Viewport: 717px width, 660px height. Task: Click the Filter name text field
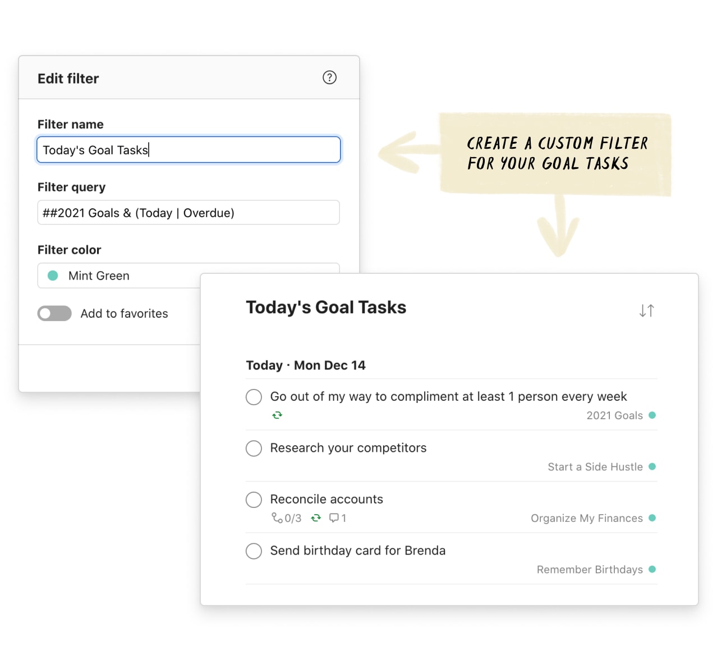tap(188, 150)
